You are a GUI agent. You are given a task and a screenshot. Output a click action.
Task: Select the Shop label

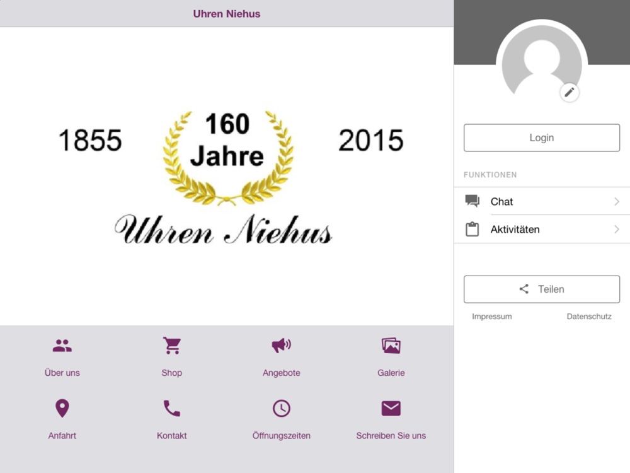tap(172, 373)
